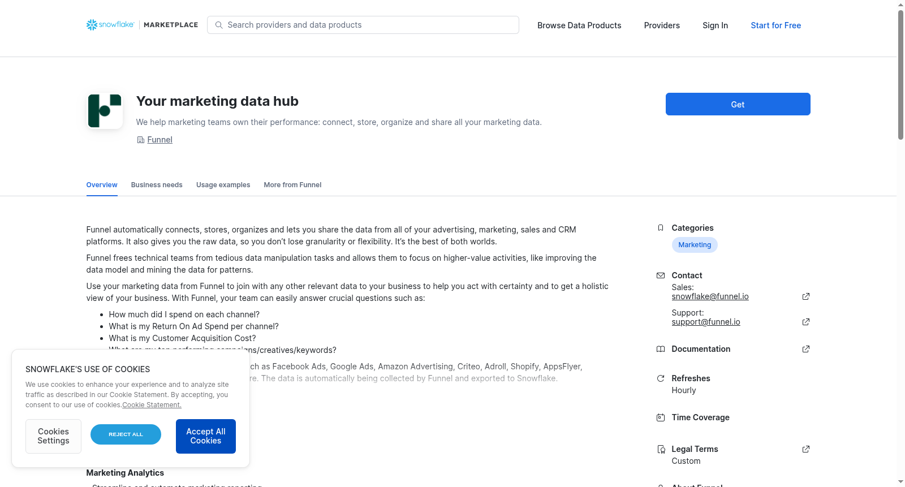Image resolution: width=905 pixels, height=487 pixels.
Task: Click 'How much did I spend on each channel?'
Action: coord(184,314)
